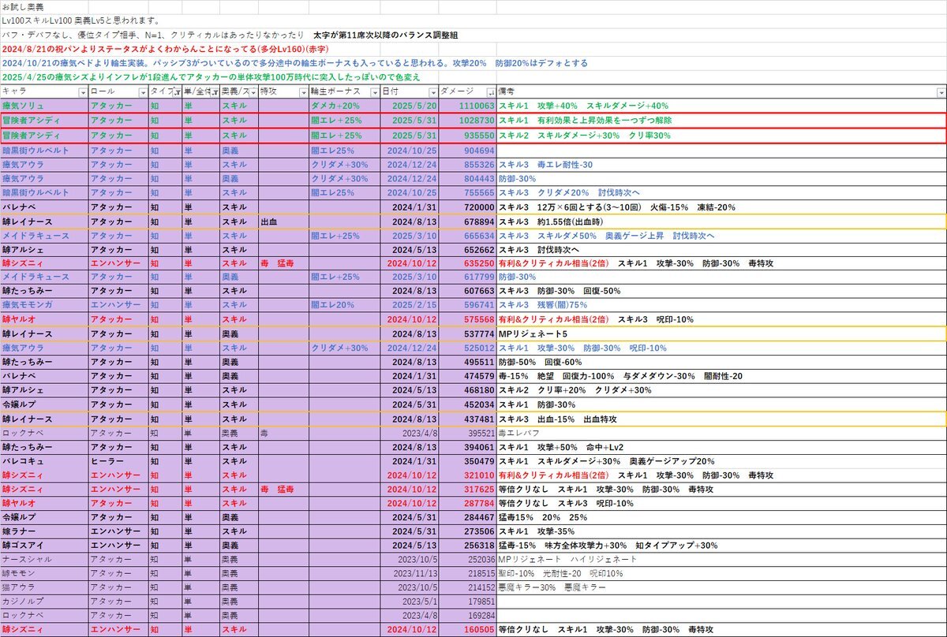Select the character cell ナースシャル
Image resolution: width=947 pixels, height=637 pixels.
[x=43, y=559]
